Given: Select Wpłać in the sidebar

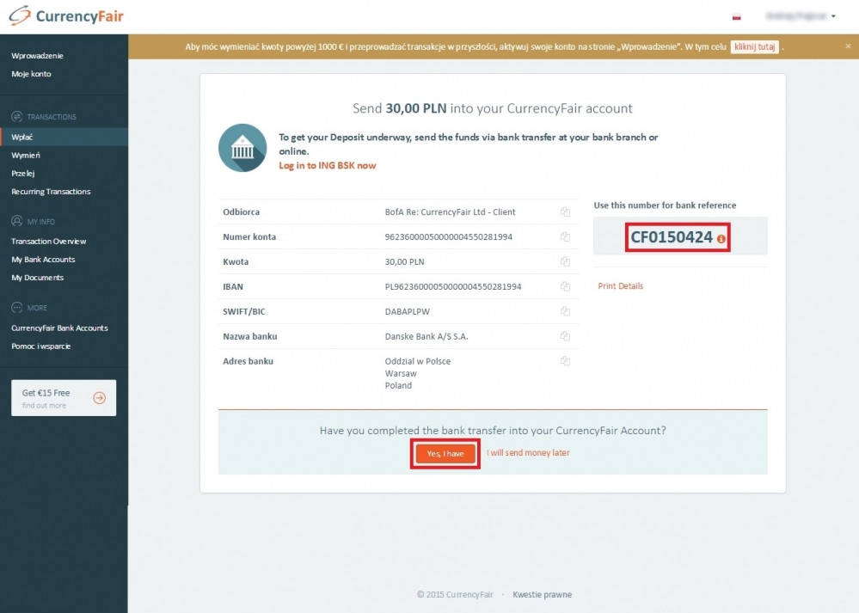Looking at the screenshot, I should coord(64,137).
